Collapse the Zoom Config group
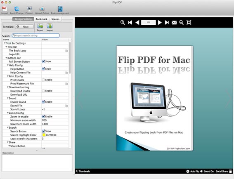234x179 pixels. point(8,113)
